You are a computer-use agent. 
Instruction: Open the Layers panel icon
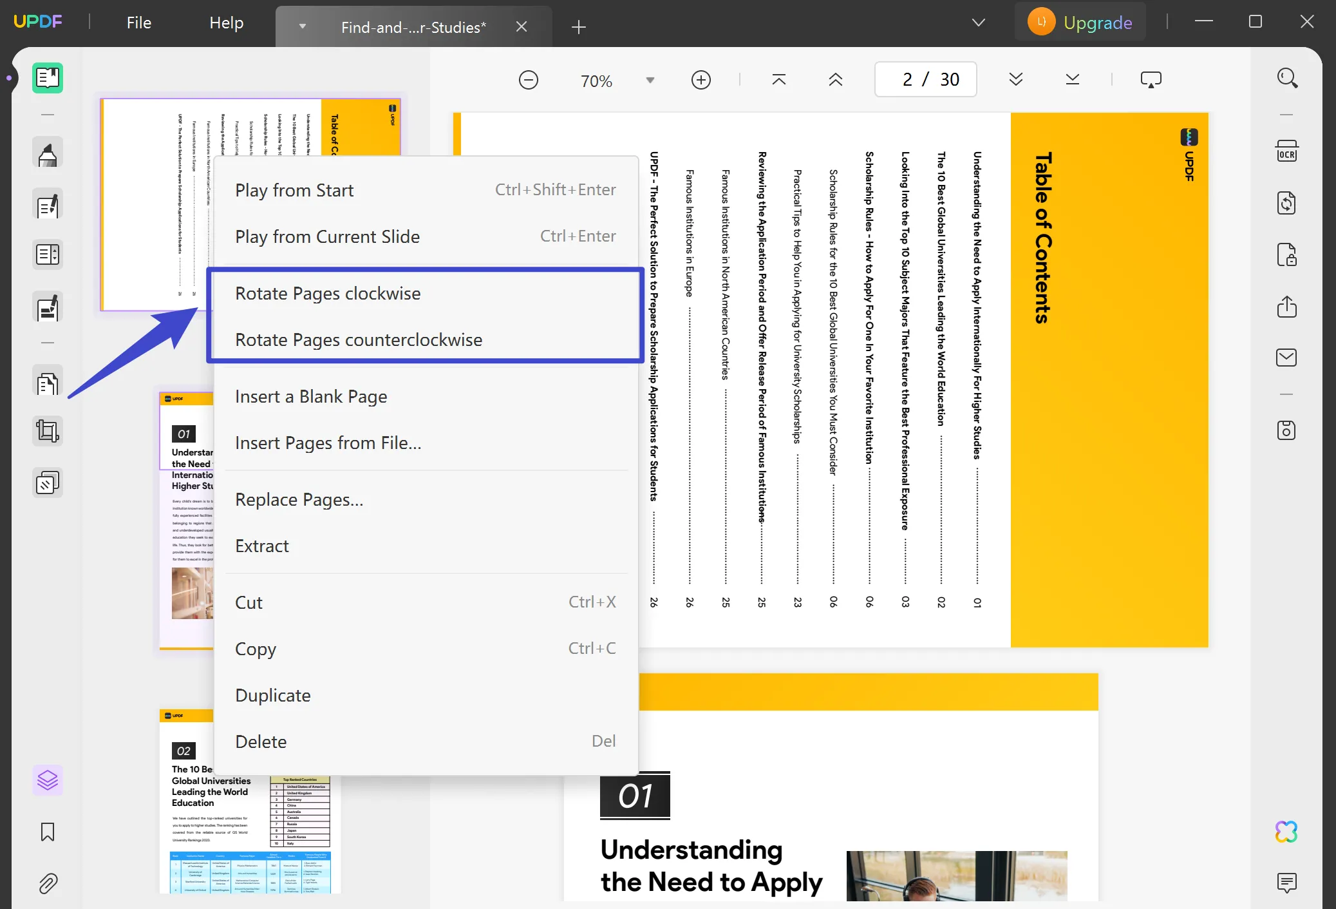48,780
